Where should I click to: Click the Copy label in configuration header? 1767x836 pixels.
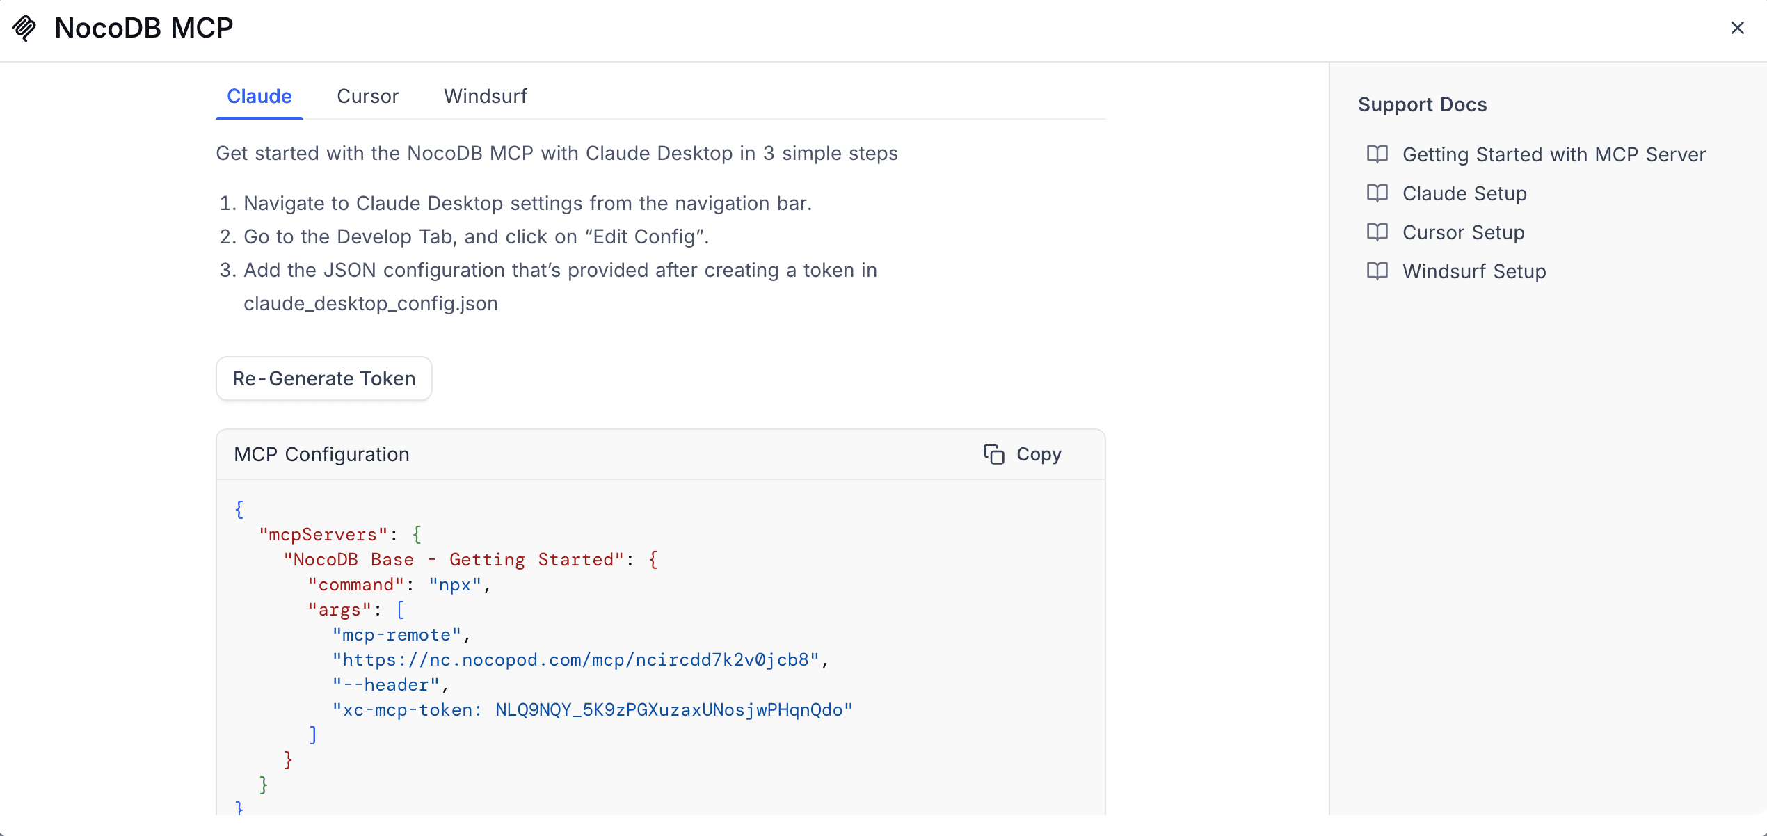[1039, 454]
